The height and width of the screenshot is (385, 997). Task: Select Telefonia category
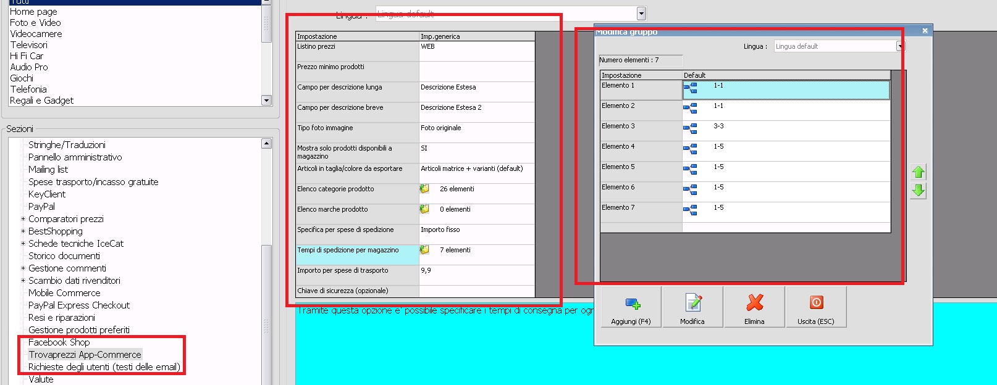28,89
